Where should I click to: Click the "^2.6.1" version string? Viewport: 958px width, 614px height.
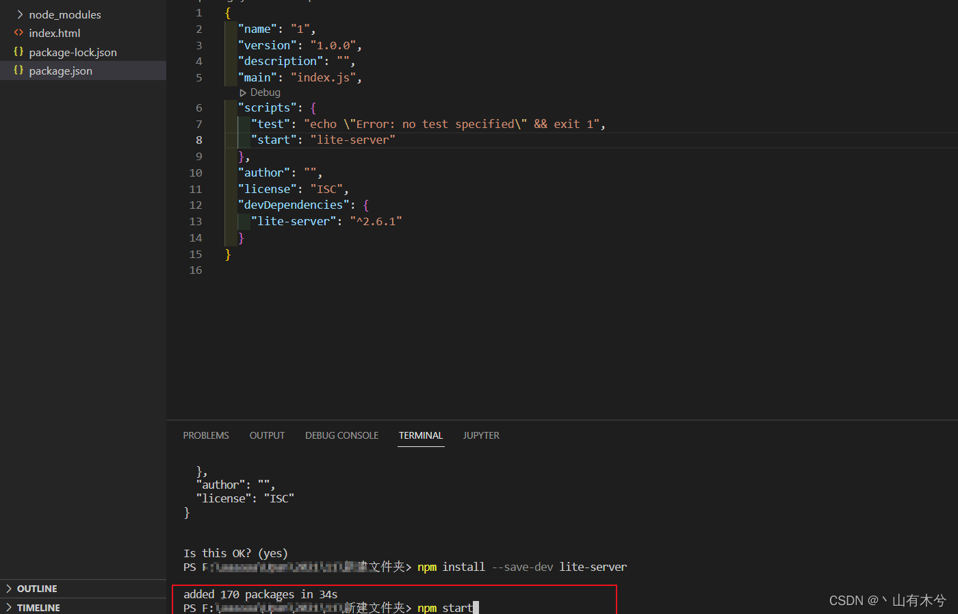(x=376, y=222)
